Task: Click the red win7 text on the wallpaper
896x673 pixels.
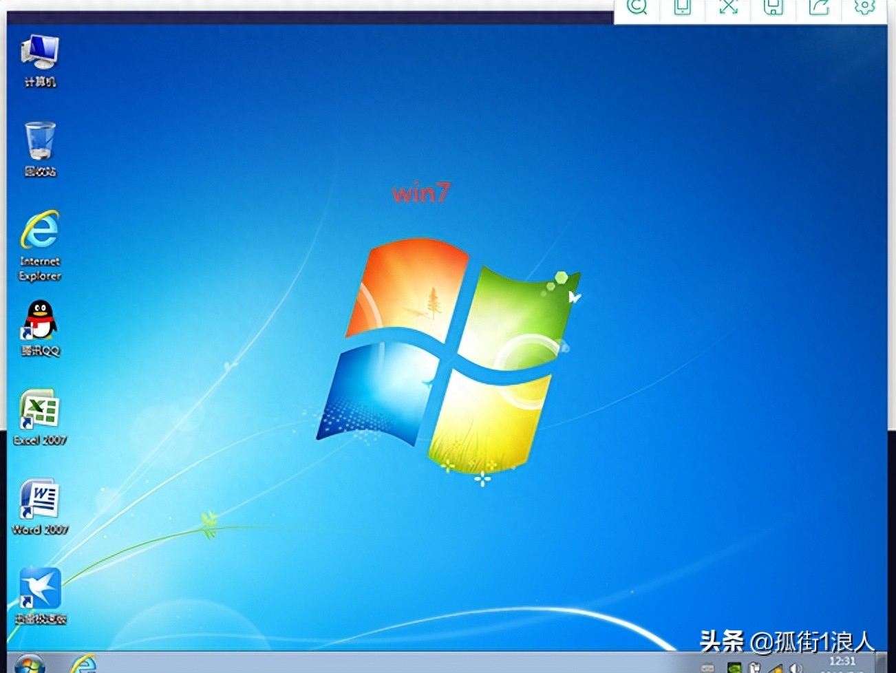Action: pos(420,193)
